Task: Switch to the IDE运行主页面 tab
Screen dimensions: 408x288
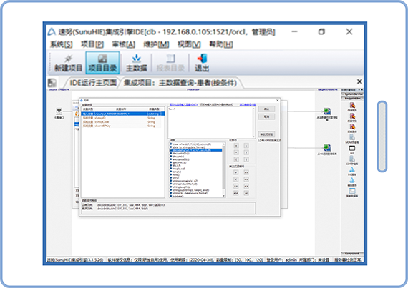Action: pyautogui.click(x=93, y=83)
